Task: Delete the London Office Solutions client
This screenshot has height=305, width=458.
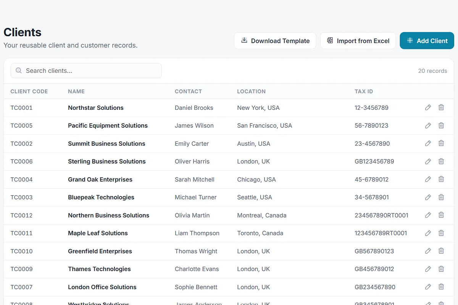Action: coord(441,287)
